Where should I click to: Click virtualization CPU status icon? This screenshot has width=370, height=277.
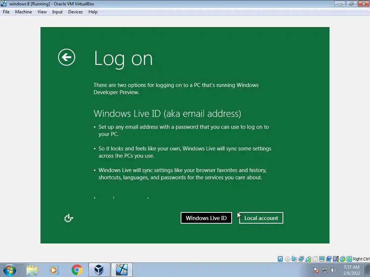coord(336,259)
